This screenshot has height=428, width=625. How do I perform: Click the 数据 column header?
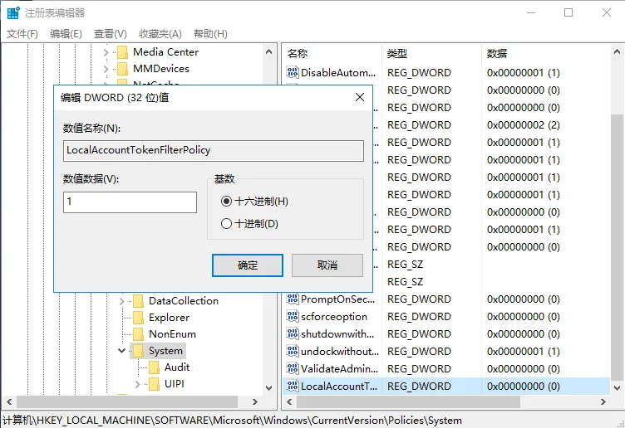546,54
